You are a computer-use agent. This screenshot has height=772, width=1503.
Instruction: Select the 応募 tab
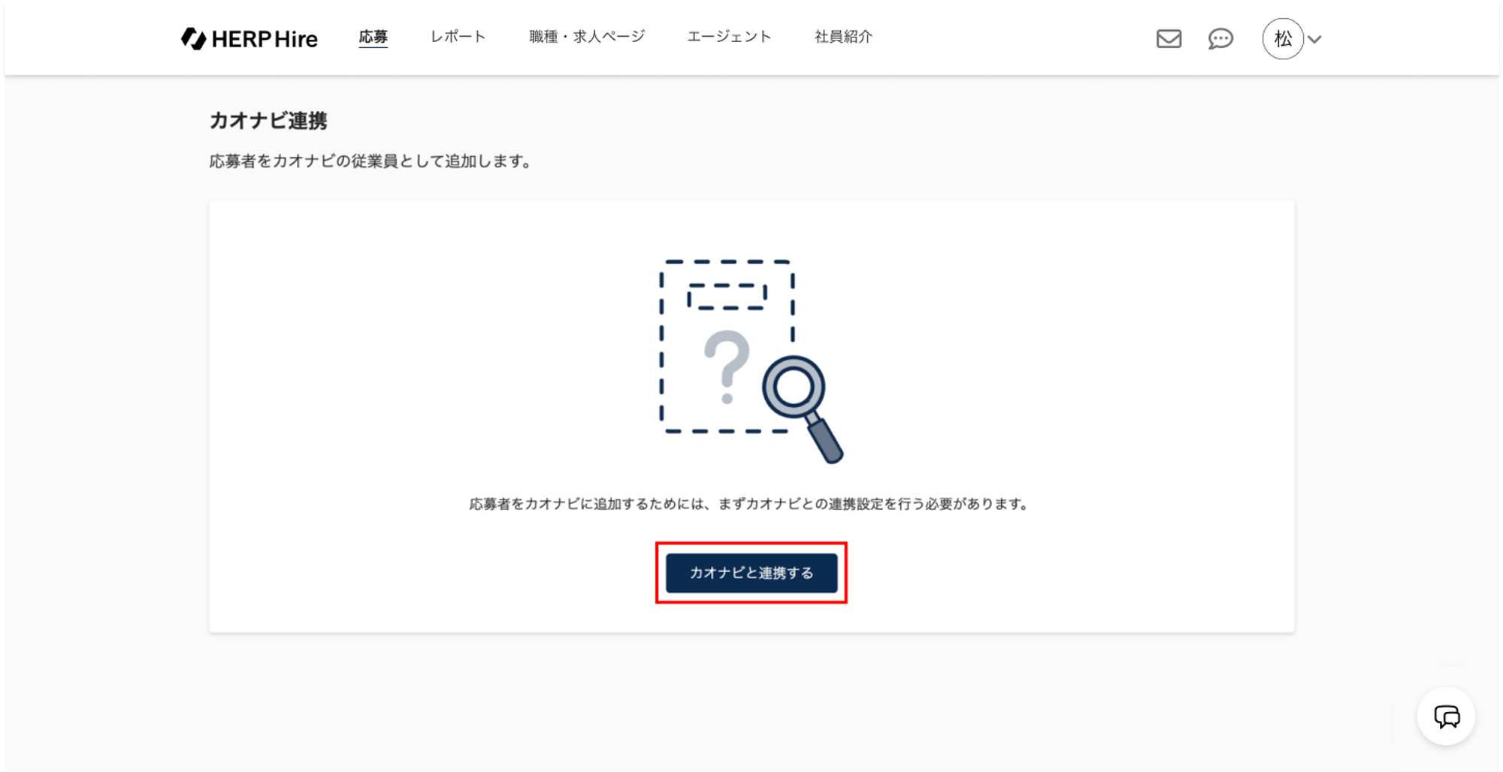coord(373,37)
